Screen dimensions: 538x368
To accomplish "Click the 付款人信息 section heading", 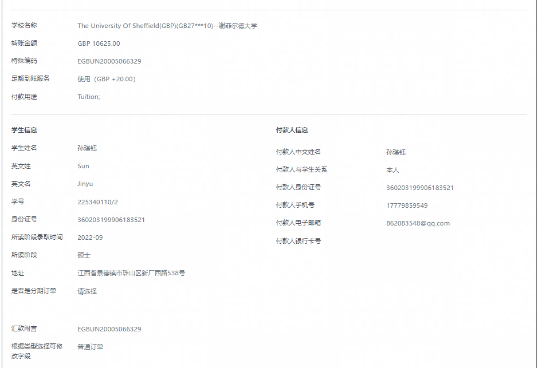I will [x=292, y=130].
